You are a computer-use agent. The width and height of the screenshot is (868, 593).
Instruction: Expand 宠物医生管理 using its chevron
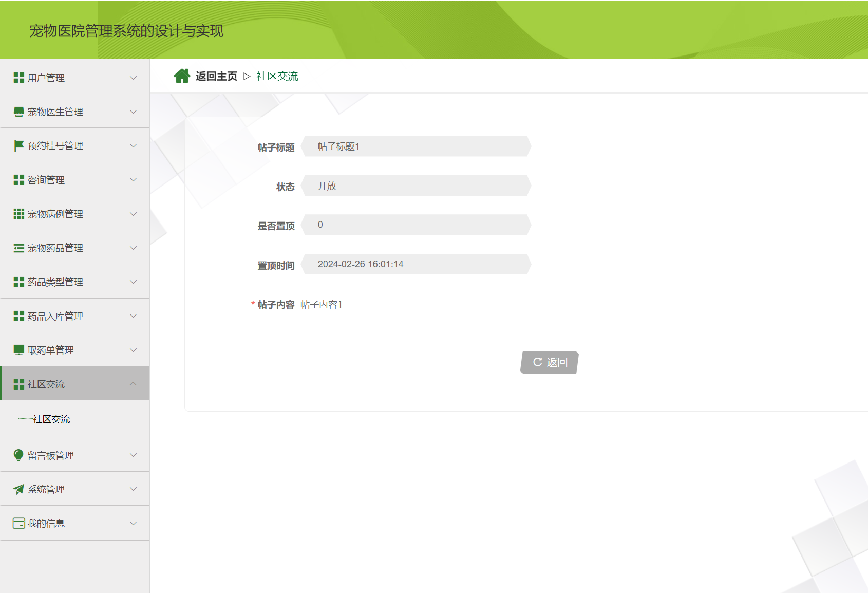click(x=134, y=112)
